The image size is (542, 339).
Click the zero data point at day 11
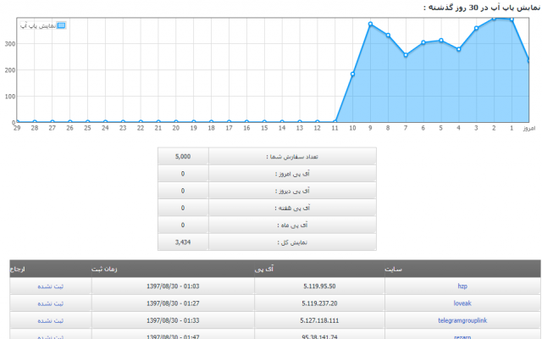click(335, 122)
